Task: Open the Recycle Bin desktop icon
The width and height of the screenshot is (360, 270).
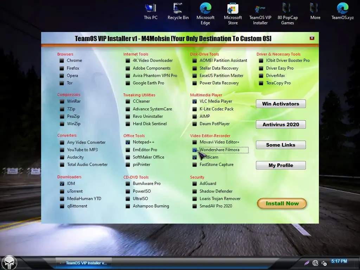Action: click(x=178, y=12)
